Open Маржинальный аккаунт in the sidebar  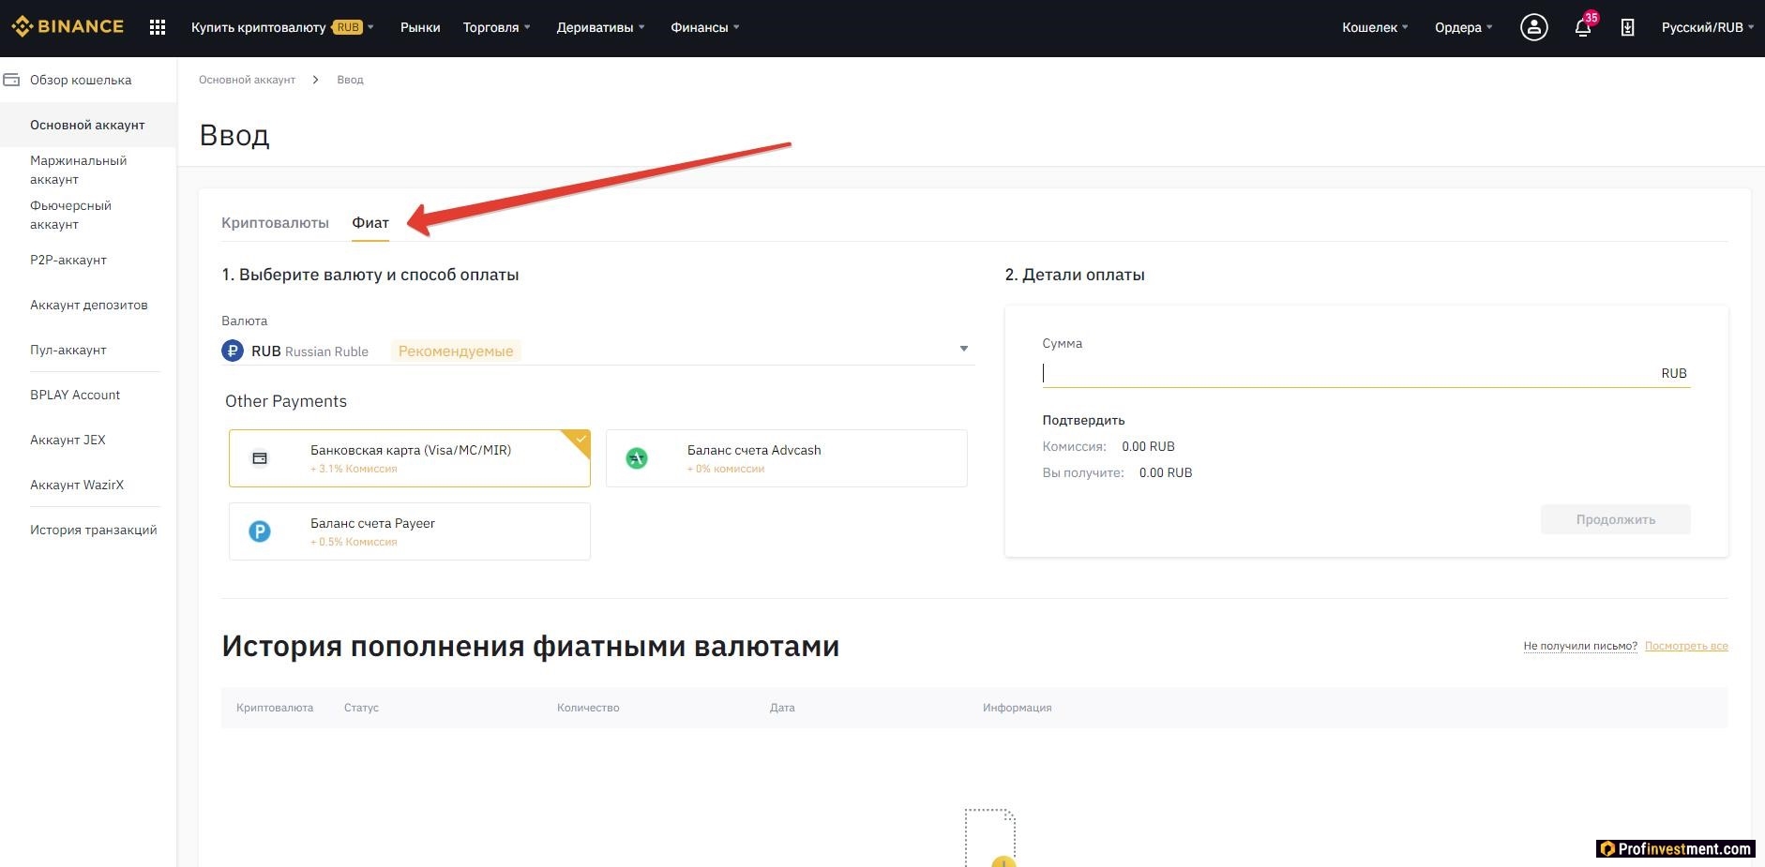point(78,170)
